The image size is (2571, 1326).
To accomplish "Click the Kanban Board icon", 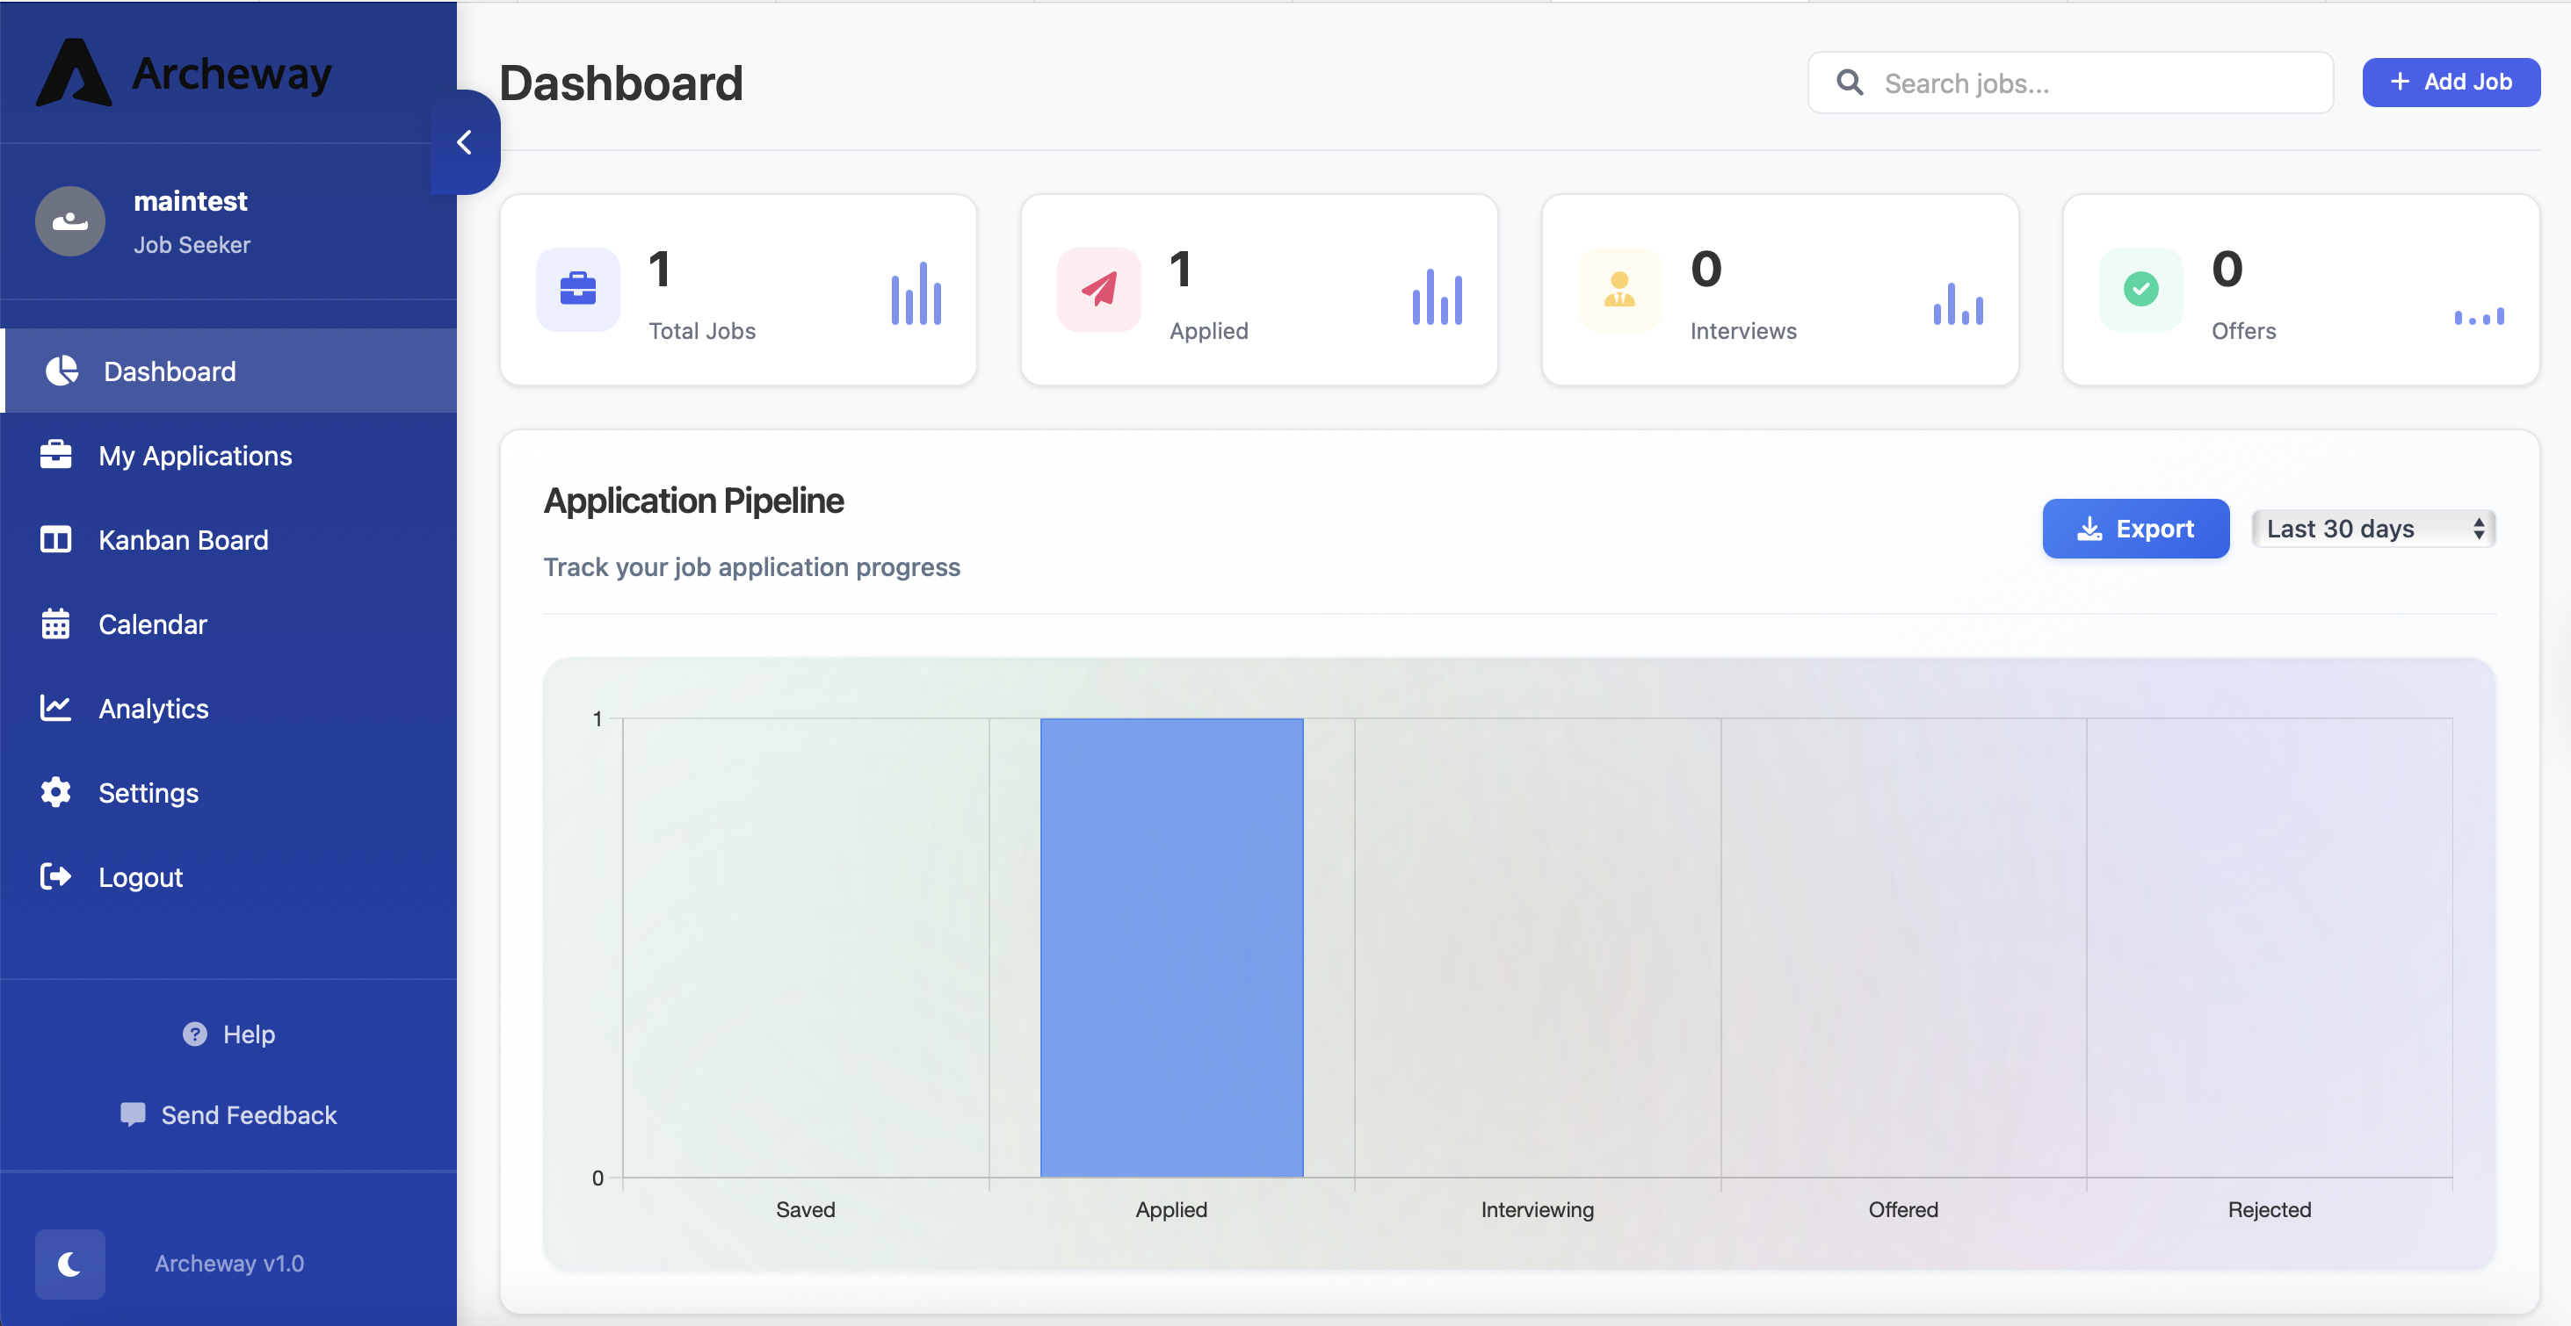I will [x=56, y=540].
